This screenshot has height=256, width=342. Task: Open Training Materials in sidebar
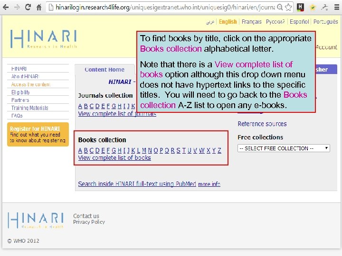tap(29, 108)
